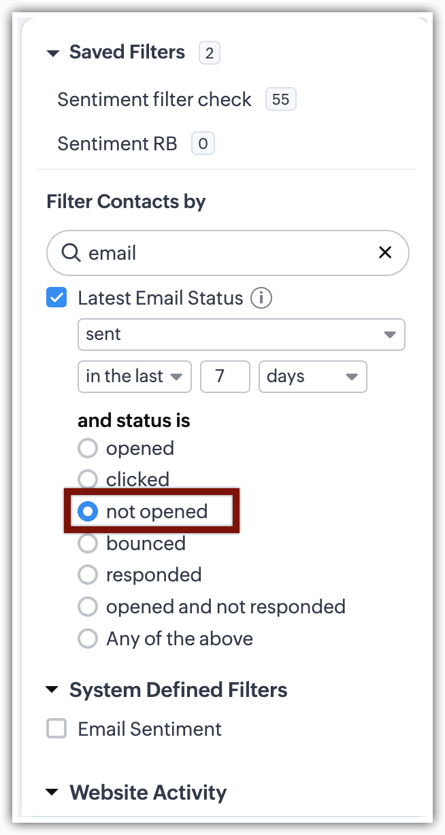This screenshot has width=445, height=835.
Task: Open the Sentiment filter check saved filter
Action: pyautogui.click(x=154, y=99)
